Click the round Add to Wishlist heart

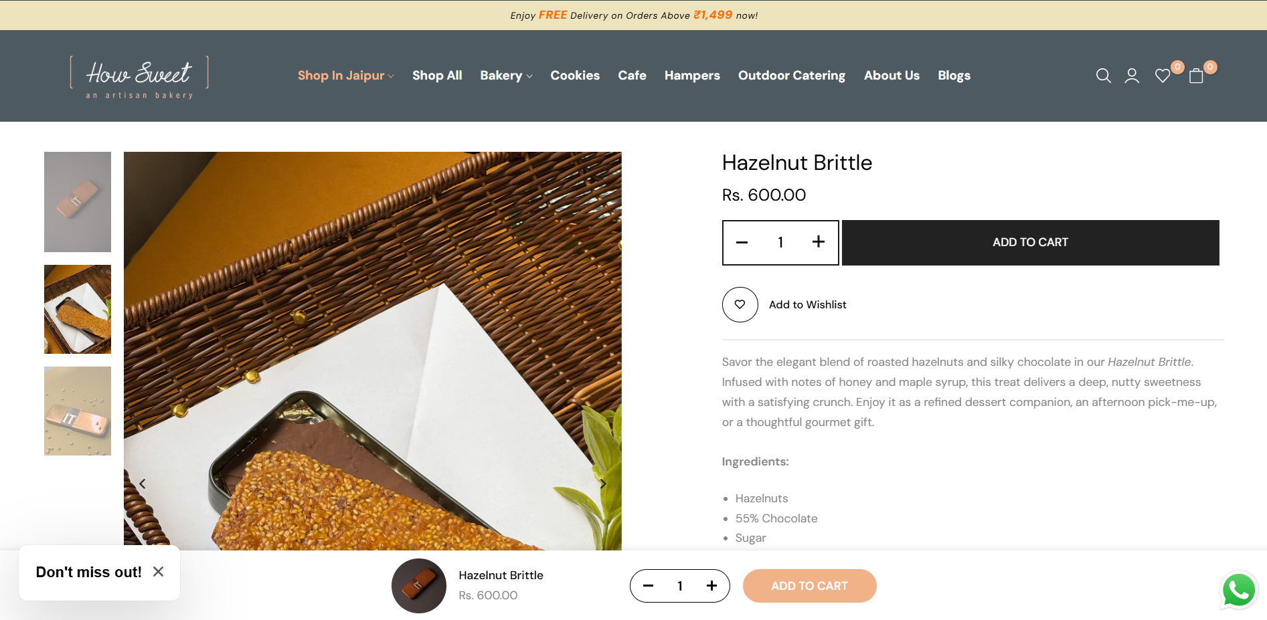point(740,305)
